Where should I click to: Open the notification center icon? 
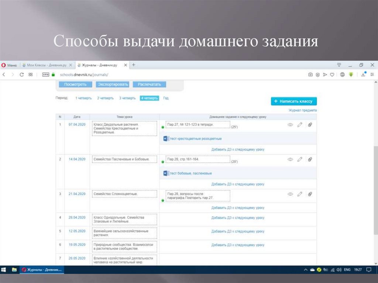(369, 269)
